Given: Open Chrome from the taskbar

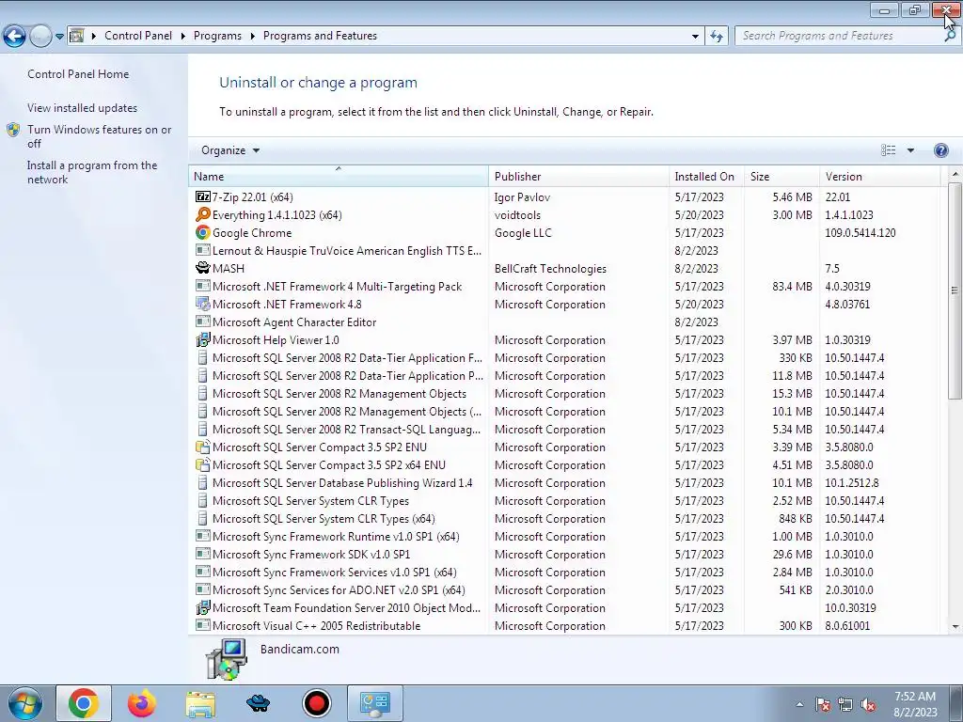Looking at the screenshot, I should pos(84,703).
